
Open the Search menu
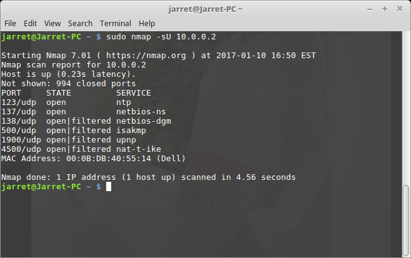80,23
